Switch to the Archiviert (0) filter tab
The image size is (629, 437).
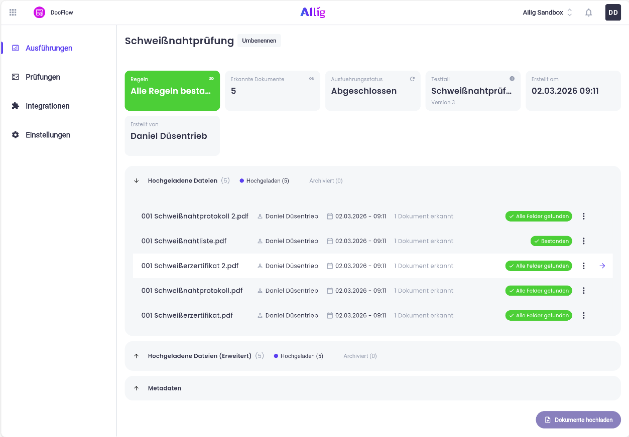tap(326, 181)
